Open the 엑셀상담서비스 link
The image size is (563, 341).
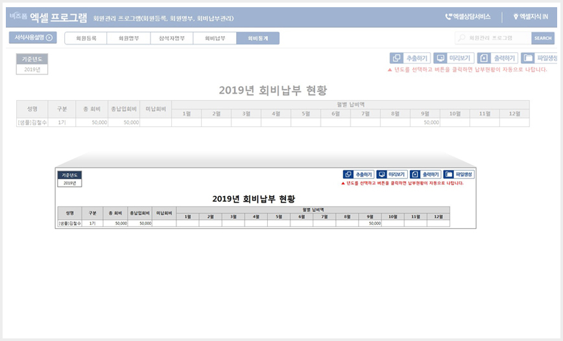click(x=468, y=16)
